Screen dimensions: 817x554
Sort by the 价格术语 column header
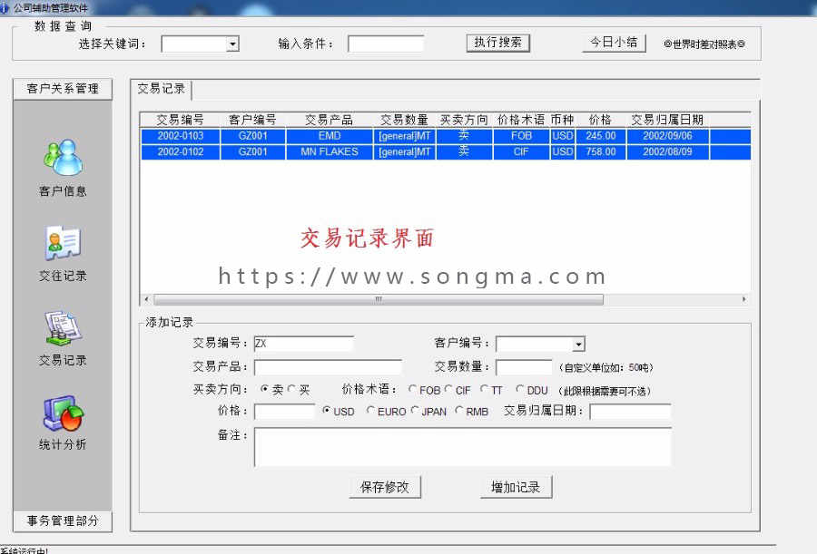(521, 120)
